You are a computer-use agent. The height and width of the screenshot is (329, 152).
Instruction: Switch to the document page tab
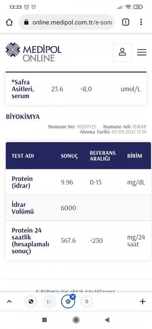[49, 302]
